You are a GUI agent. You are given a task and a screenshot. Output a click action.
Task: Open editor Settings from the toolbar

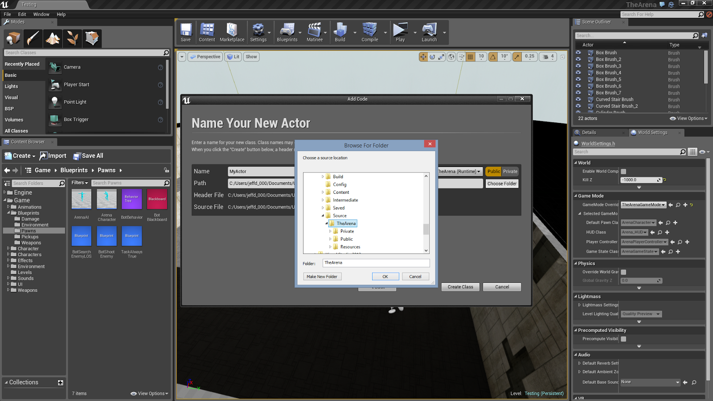point(258,33)
